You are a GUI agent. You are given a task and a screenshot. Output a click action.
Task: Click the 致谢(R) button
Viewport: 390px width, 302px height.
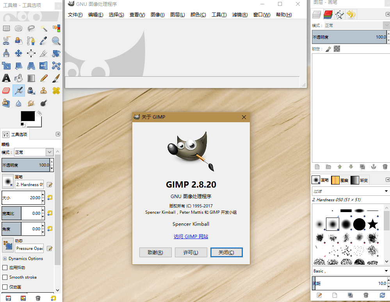coord(155,253)
